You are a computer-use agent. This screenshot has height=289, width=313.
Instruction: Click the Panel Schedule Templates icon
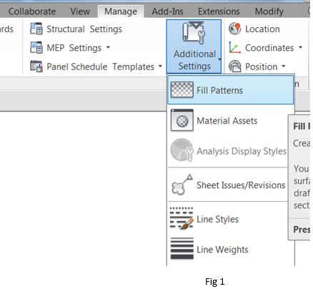(x=36, y=67)
